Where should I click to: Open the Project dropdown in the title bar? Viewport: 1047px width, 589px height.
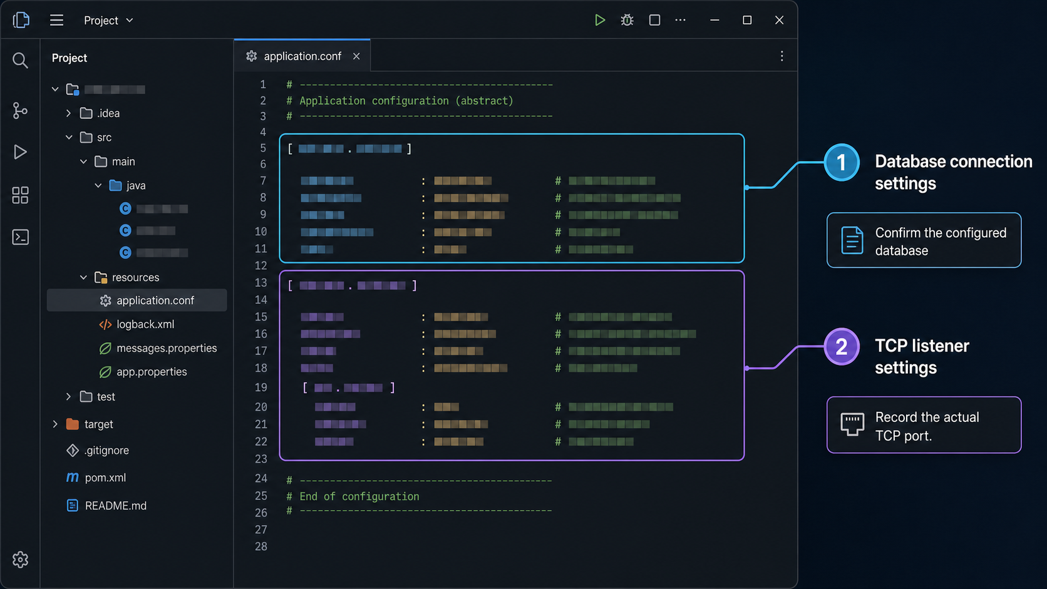coord(108,20)
